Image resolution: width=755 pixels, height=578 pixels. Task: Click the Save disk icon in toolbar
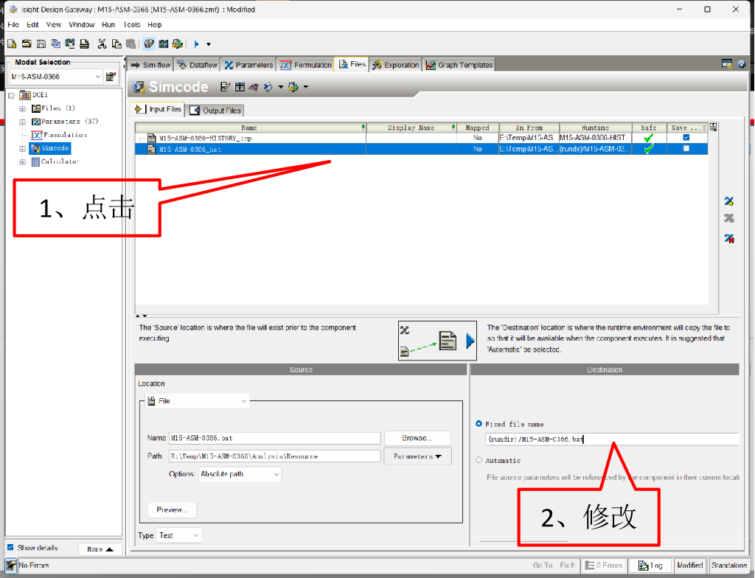(41, 44)
